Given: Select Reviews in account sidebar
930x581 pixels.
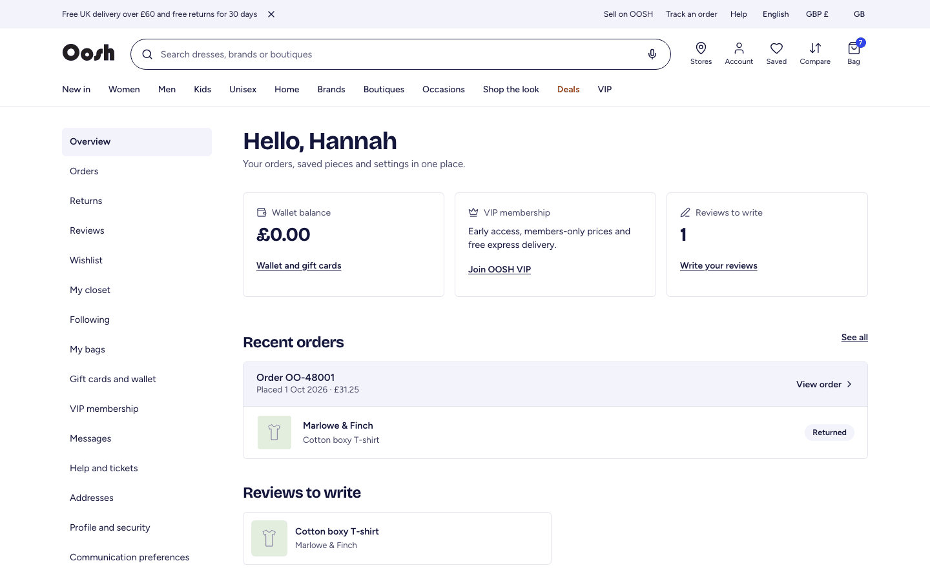Looking at the screenshot, I should point(137,231).
